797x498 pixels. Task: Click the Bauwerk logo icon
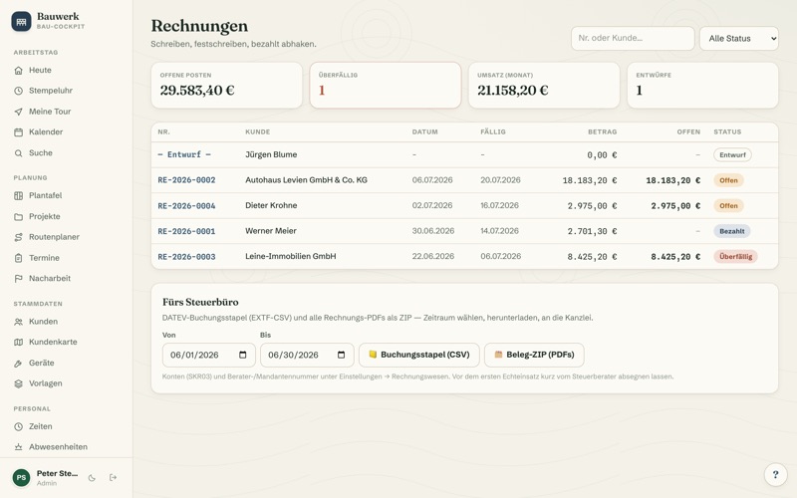(x=21, y=21)
